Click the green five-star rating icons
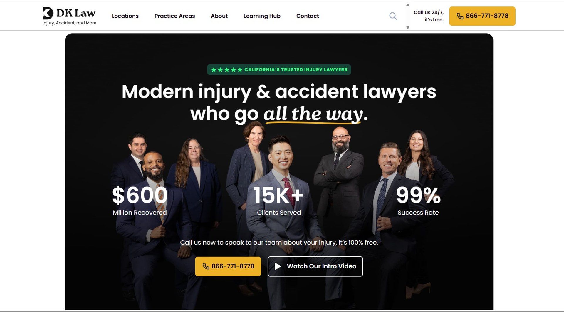Image resolution: width=564 pixels, height=312 pixels. [x=227, y=70]
